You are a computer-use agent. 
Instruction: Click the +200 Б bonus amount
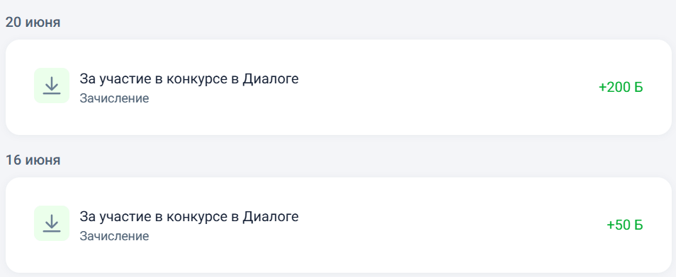pos(621,88)
